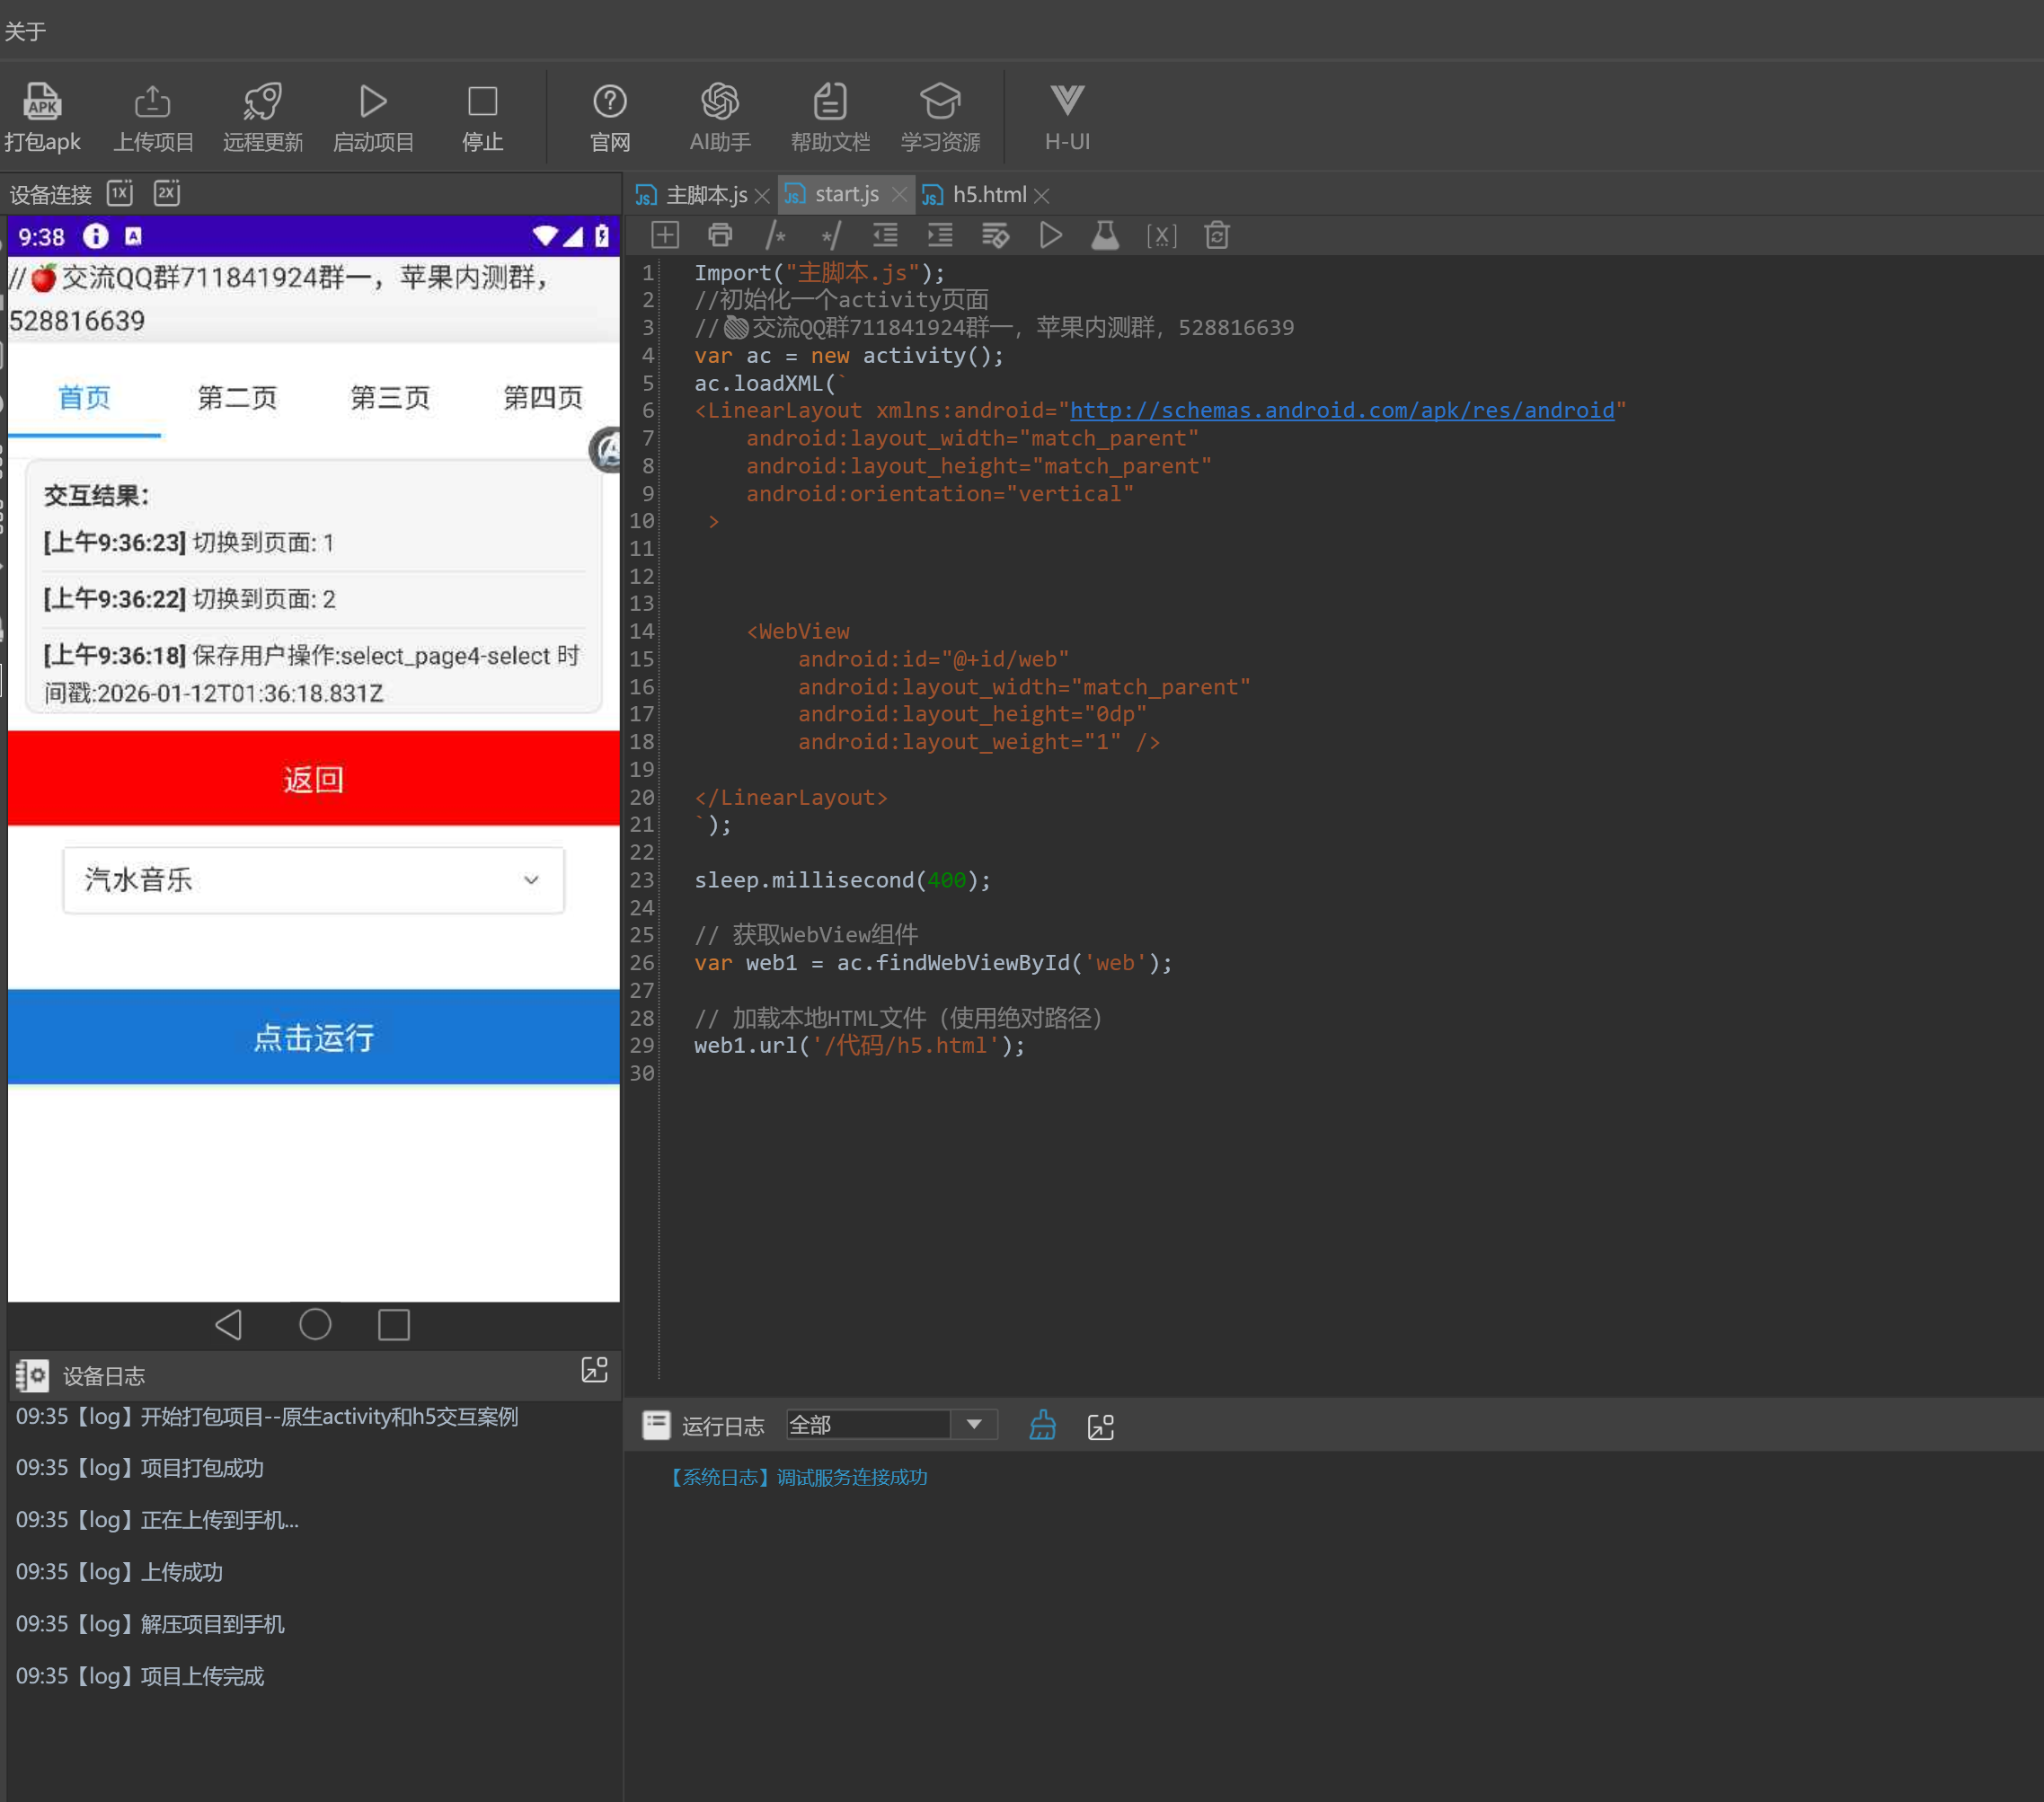This screenshot has height=1802, width=2044.
Task: Start project with 启动项目 play icon
Action: (x=372, y=102)
